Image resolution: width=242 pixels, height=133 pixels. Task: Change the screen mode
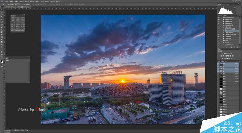[x=2, y=67]
